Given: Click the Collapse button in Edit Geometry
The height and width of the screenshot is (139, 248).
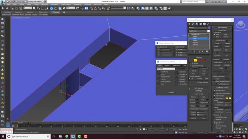Looking at the screenshot, I should (x=227, y=43).
